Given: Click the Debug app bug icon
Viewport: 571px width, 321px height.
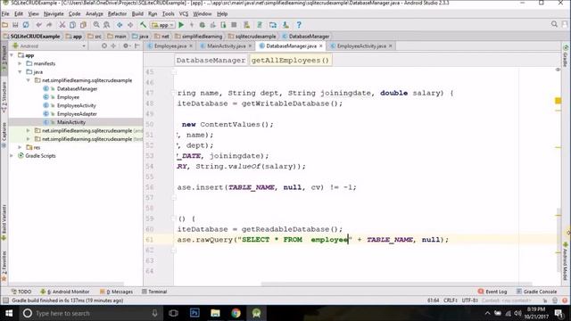Looking at the screenshot, I should (203, 25).
